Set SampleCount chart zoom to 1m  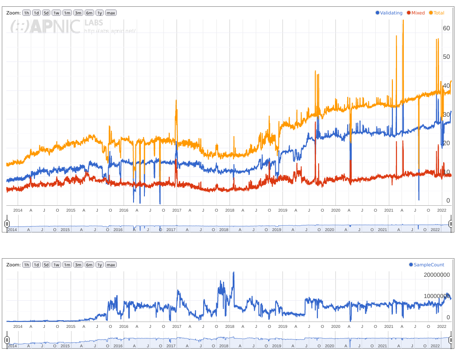[67, 265]
